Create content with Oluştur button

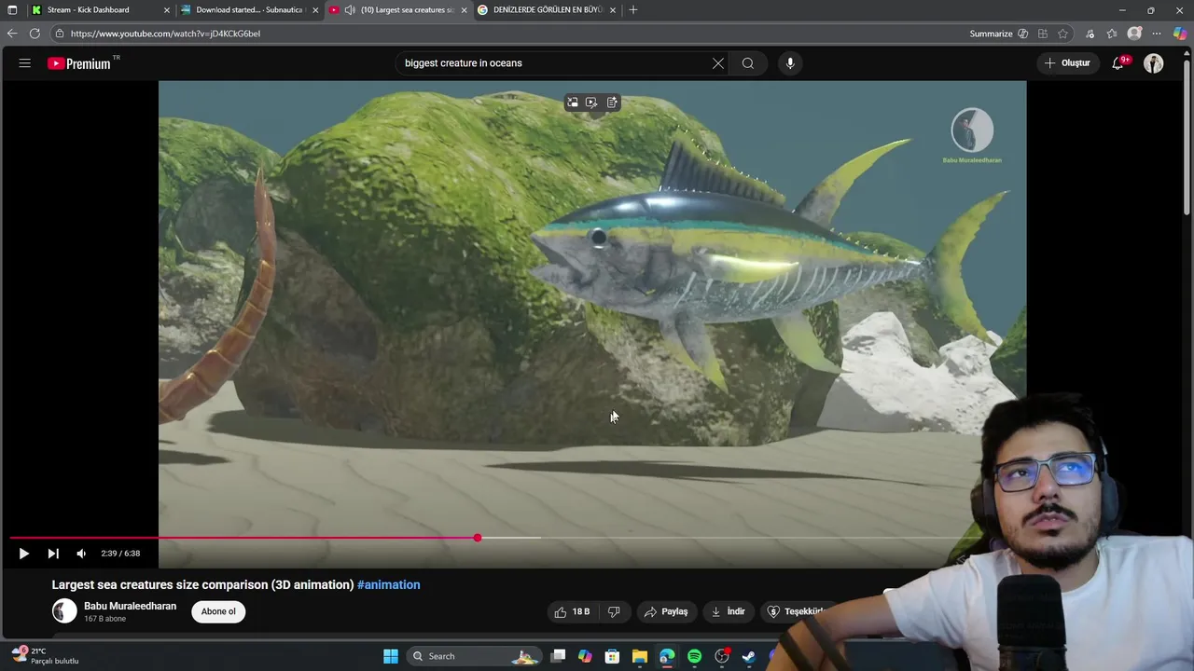click(1067, 63)
